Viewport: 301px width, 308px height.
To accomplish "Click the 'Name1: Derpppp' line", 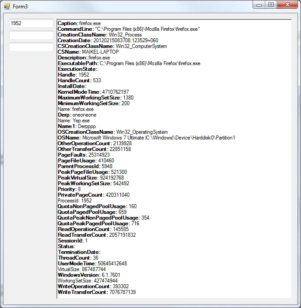I will point(77,126).
